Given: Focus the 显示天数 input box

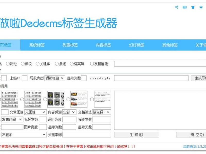Looking at the screenshot, I should pos(101,127).
